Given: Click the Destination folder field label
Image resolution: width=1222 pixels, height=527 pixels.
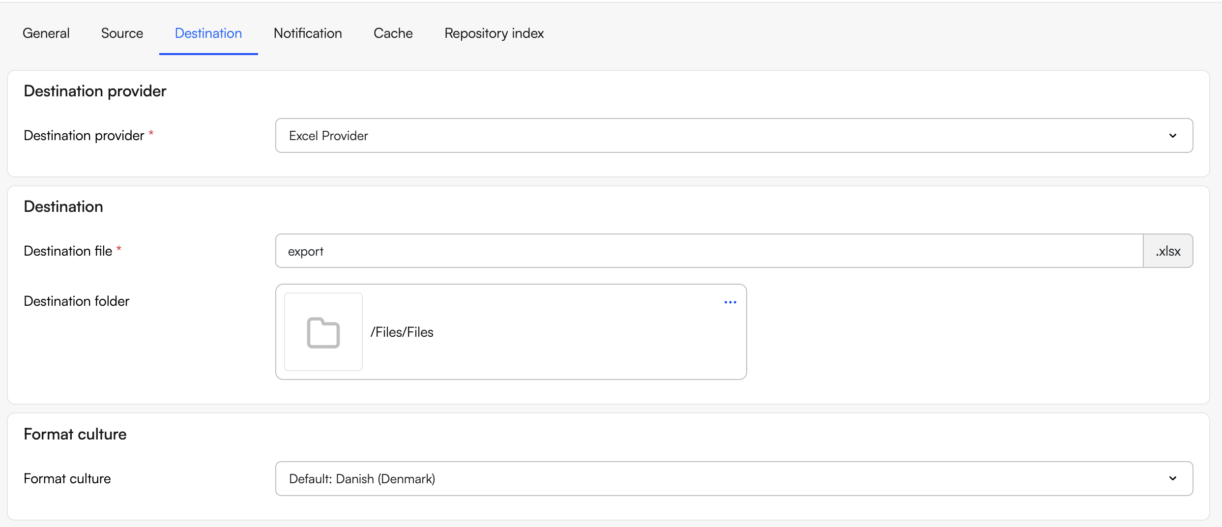Looking at the screenshot, I should (77, 301).
